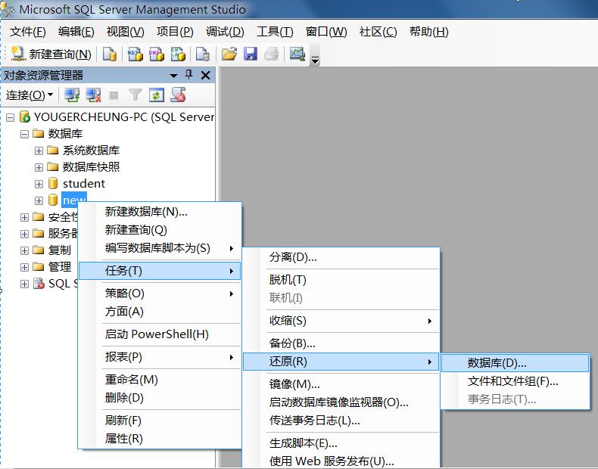Expand the 系统数据库 folder

click(39, 151)
